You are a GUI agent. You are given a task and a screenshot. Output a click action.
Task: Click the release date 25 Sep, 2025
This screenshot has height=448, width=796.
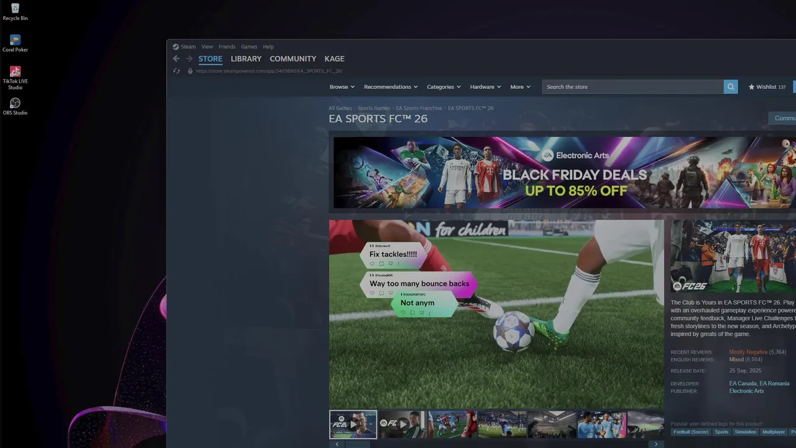[x=745, y=371]
